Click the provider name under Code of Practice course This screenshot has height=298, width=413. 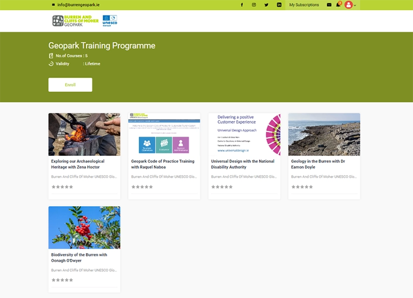(164, 177)
